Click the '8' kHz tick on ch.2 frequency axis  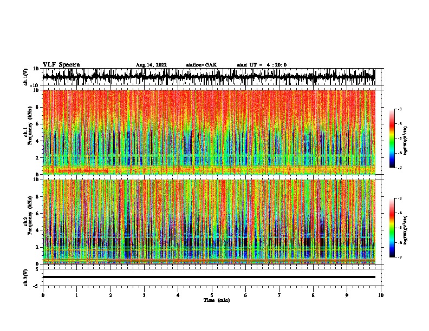[x=38, y=197]
